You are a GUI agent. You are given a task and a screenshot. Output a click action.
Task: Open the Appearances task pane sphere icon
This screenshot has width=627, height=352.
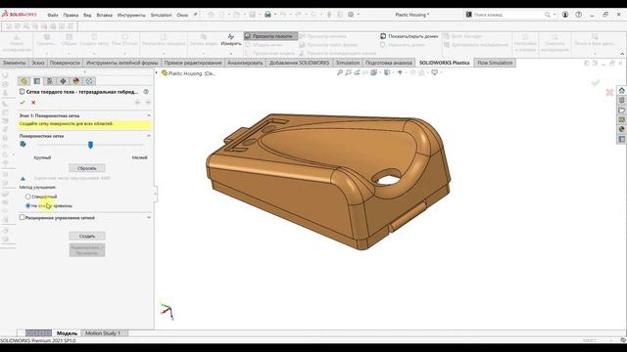tap(621, 129)
